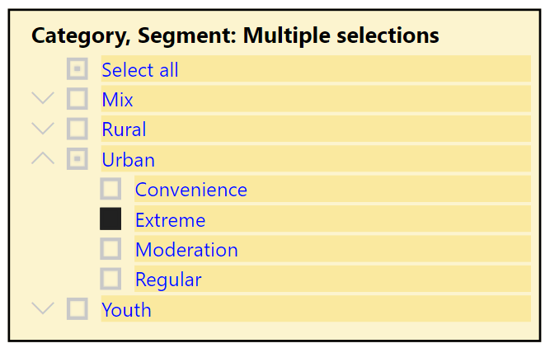Enable the Convenience segment checkbox
The image size is (545, 348).
(x=110, y=189)
